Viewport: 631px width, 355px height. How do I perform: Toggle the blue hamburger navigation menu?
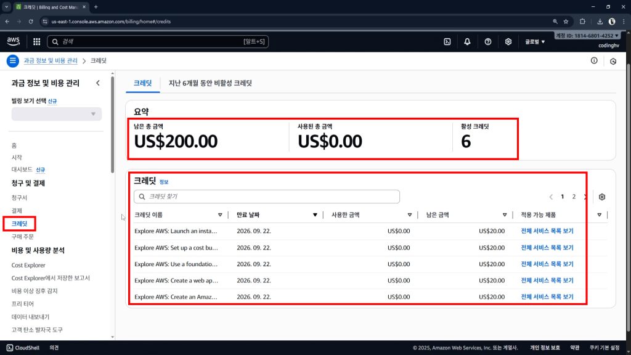coord(12,61)
